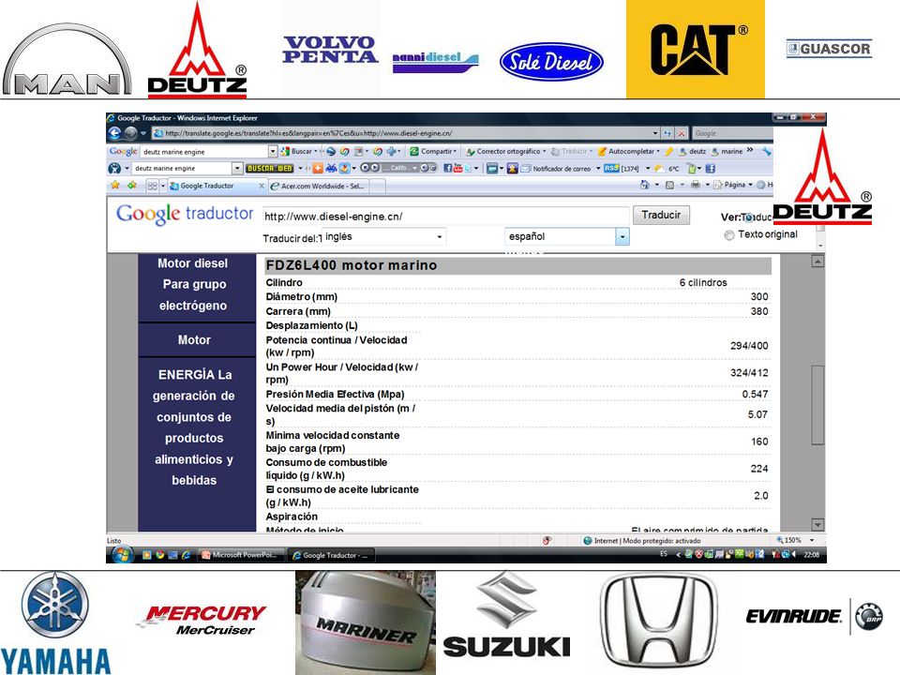This screenshot has height=675, width=900.
Task: Open the Favorites star icon
Action: pyautogui.click(x=115, y=186)
